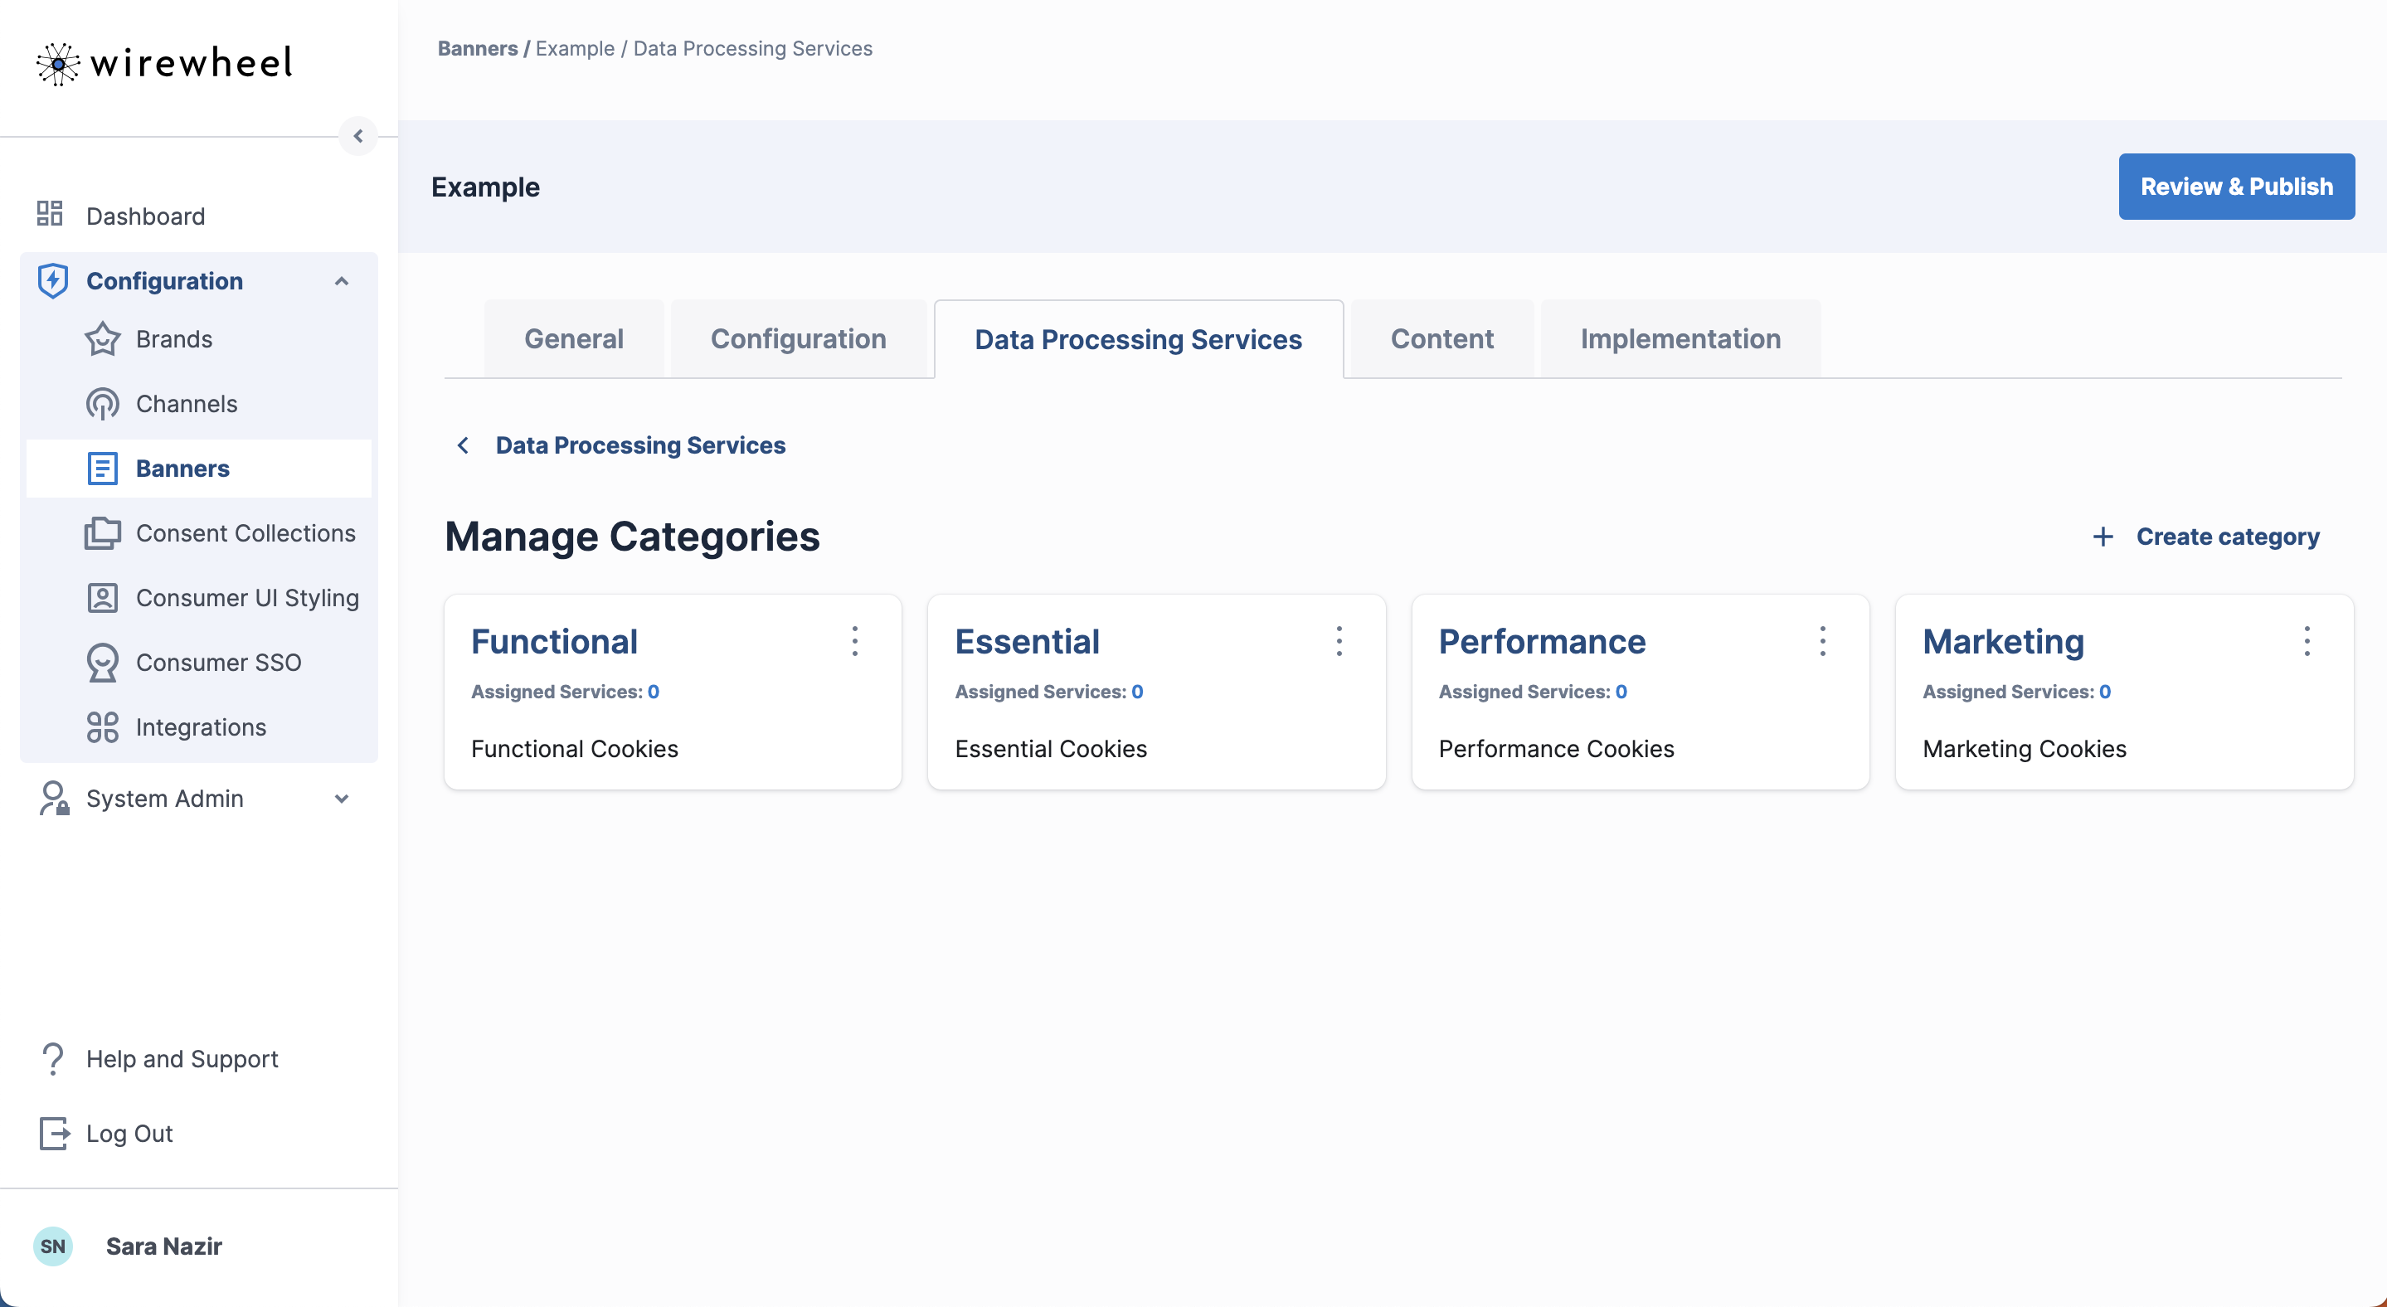Click the Consumer SSO badge icon
This screenshot has width=2387, height=1307.
(x=102, y=663)
